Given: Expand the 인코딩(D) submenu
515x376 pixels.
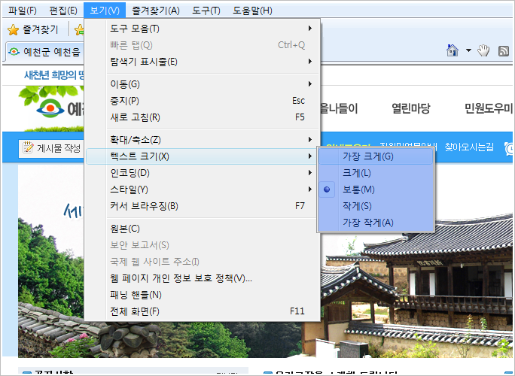Looking at the screenshot, I should [x=203, y=173].
